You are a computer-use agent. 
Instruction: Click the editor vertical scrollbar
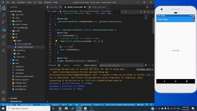[x=153, y=26]
